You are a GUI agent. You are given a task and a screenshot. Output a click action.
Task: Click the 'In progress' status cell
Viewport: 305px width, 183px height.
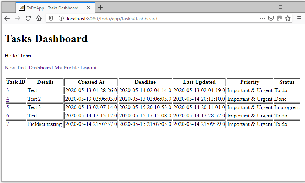coord(287,107)
